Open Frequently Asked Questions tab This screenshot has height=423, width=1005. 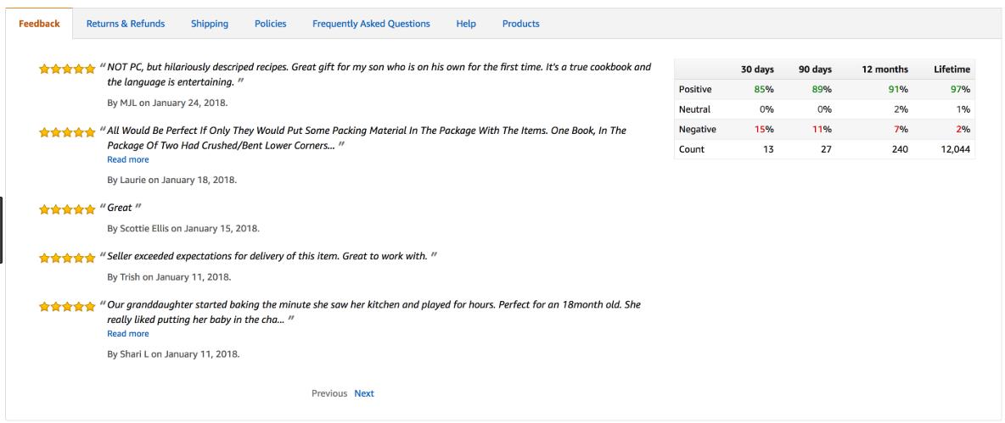tap(371, 24)
